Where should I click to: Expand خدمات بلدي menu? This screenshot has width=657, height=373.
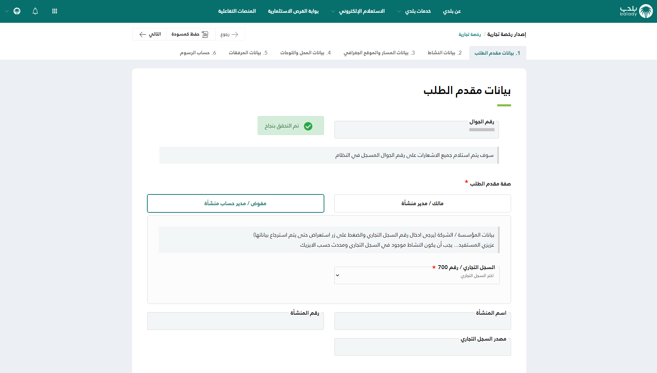pos(414,11)
